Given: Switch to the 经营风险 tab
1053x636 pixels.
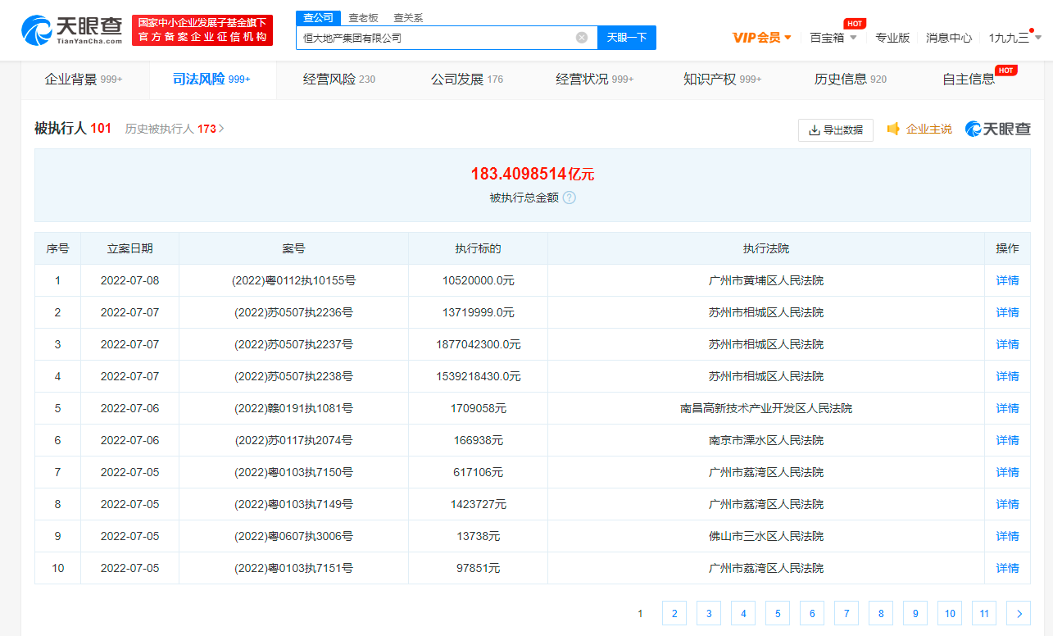Looking at the screenshot, I should 338,79.
